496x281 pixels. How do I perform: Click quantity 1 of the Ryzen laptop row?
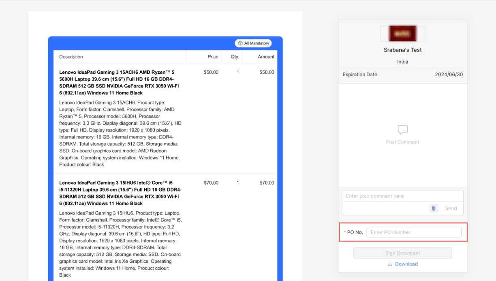[238, 72]
